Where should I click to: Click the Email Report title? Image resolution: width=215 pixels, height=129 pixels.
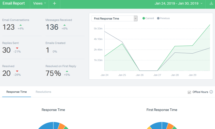coord(14,4)
